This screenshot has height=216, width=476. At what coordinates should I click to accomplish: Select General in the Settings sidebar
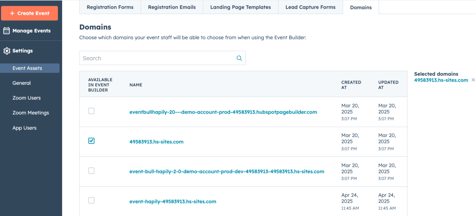coord(22,83)
